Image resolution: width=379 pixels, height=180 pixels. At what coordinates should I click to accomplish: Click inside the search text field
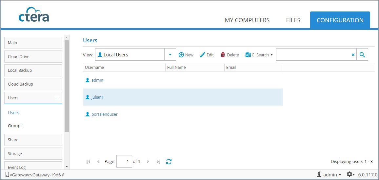click(313, 55)
